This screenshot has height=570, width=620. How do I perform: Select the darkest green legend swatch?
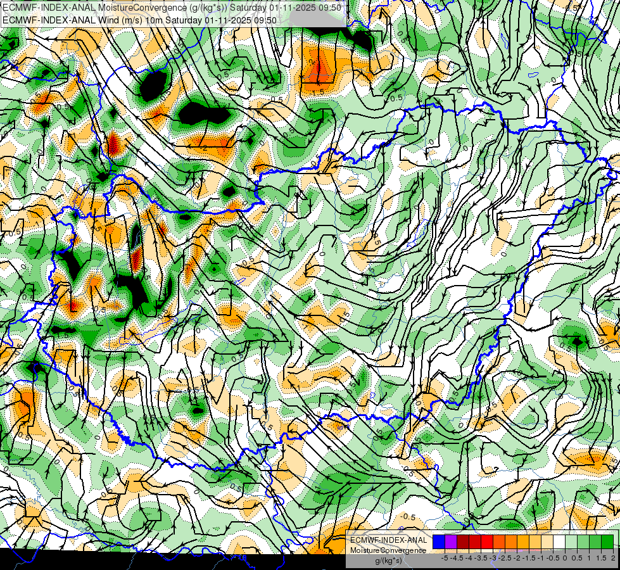(x=607, y=542)
